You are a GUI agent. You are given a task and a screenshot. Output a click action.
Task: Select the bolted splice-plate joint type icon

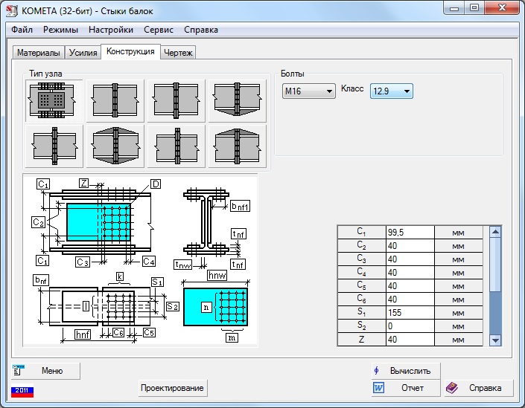pos(55,101)
